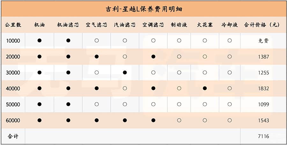The width and height of the screenshot is (287, 145).
Task: Click the 机油滤芯 column header
Action: tap(68, 25)
